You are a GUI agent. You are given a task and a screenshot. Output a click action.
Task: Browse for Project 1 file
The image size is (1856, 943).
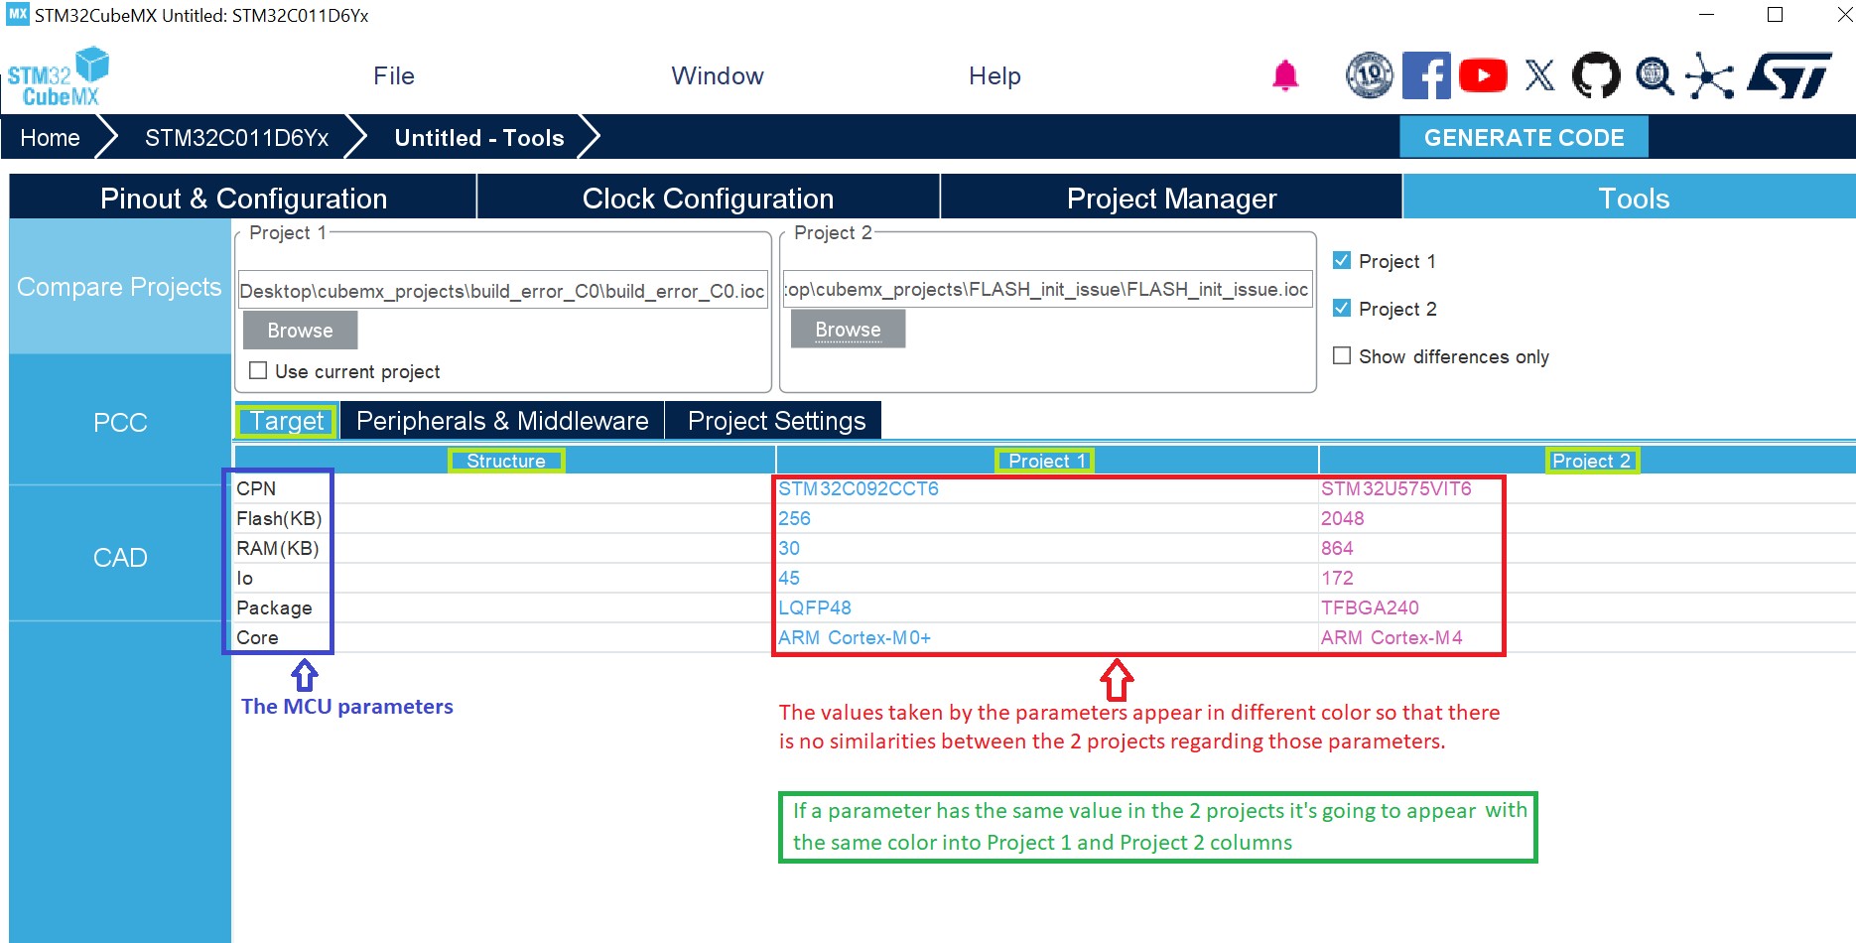[x=300, y=331]
